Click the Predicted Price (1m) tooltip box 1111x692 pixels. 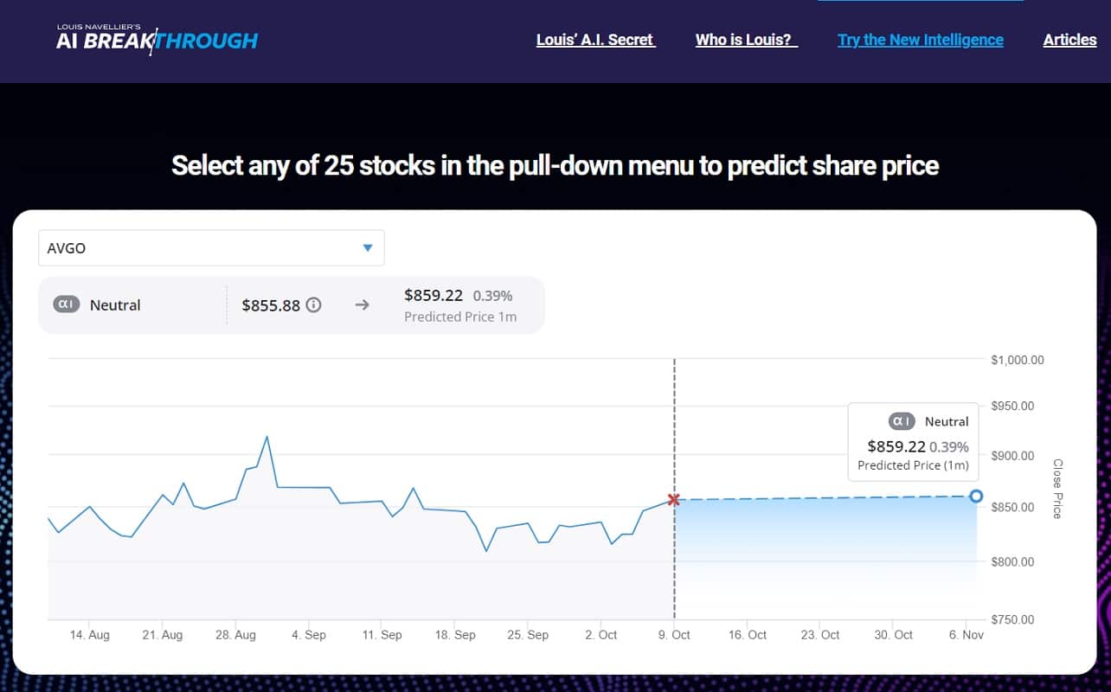913,443
